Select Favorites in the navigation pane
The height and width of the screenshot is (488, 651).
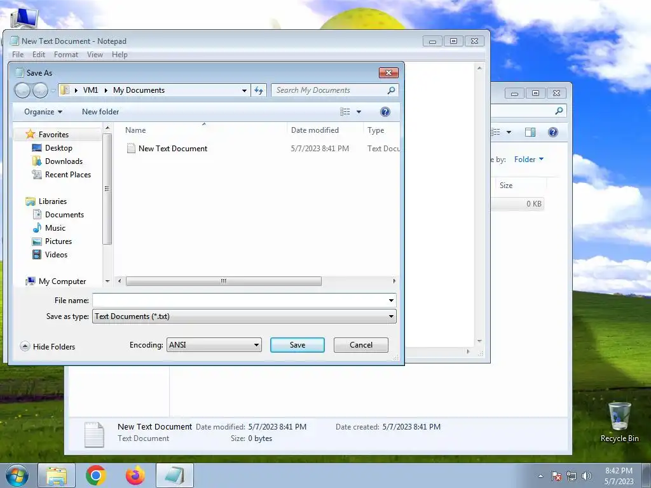click(x=53, y=135)
